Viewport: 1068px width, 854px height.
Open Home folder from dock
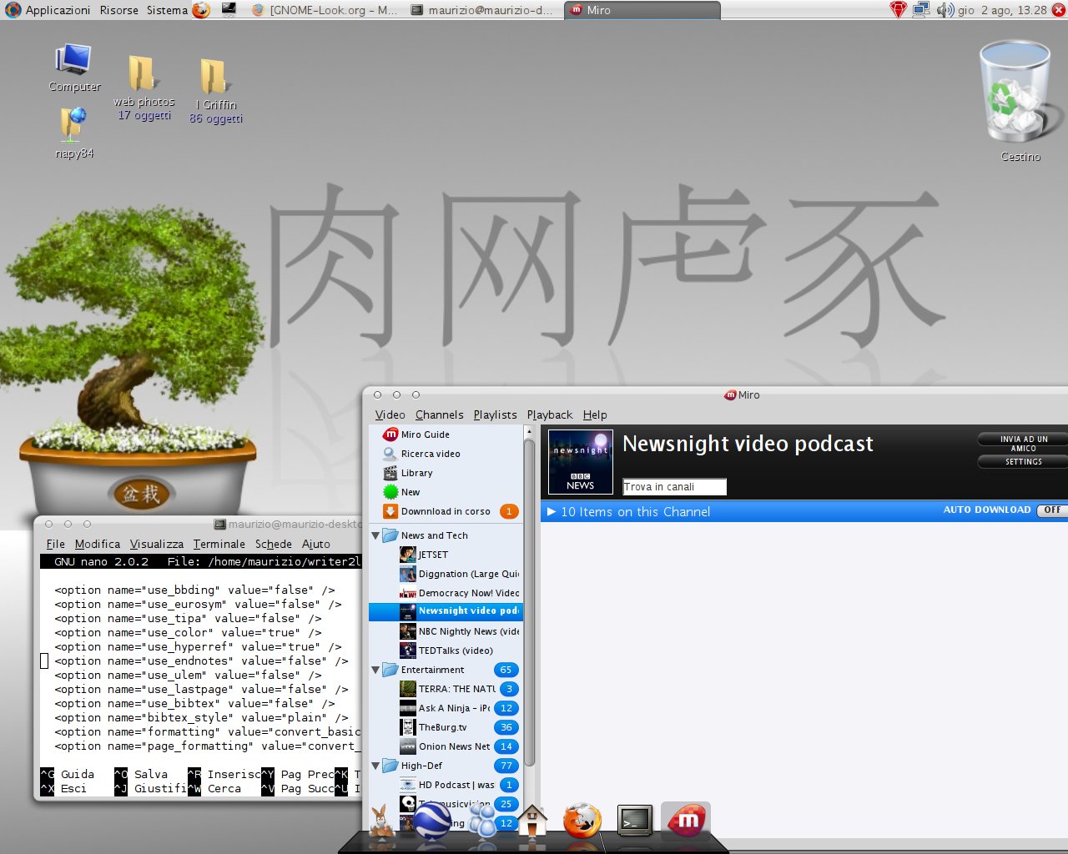pos(532,821)
